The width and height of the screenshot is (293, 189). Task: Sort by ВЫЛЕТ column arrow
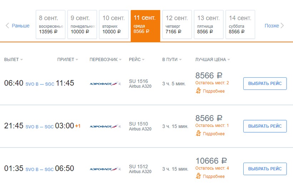21,60
